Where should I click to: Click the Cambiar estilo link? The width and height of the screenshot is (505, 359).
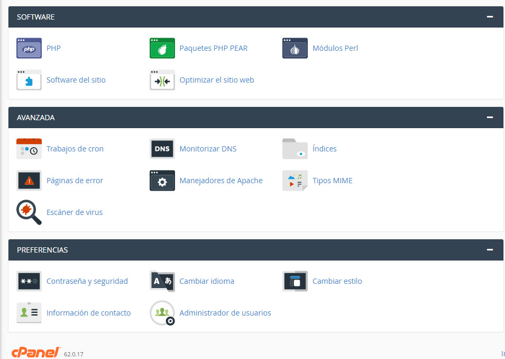337,281
